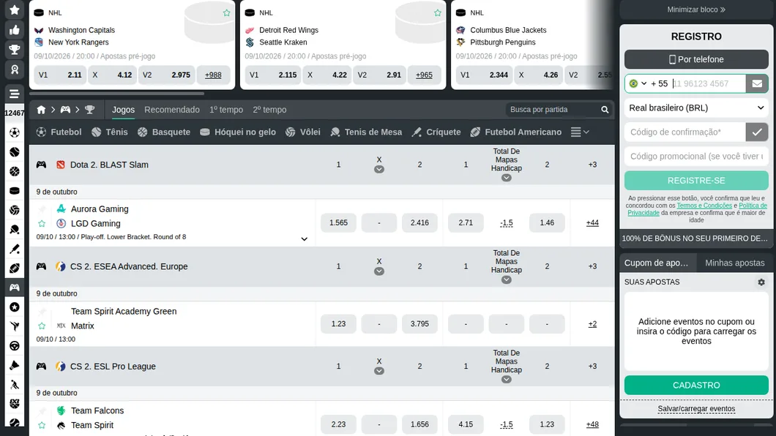Click the Busca por partida search field

[553, 110]
